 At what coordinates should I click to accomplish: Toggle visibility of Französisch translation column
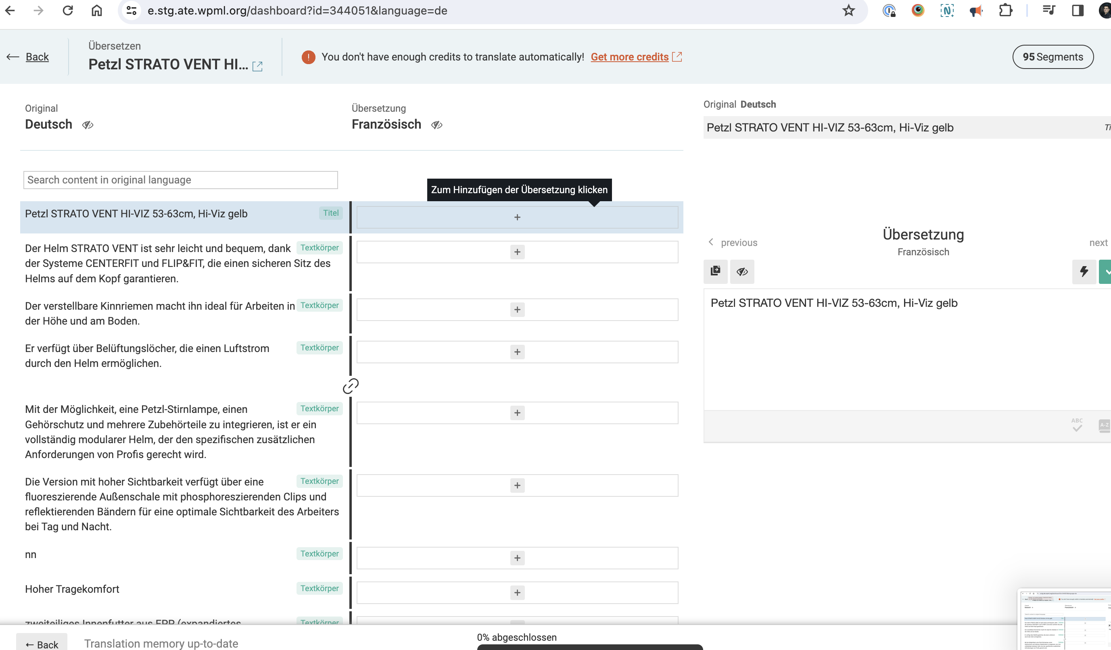437,125
